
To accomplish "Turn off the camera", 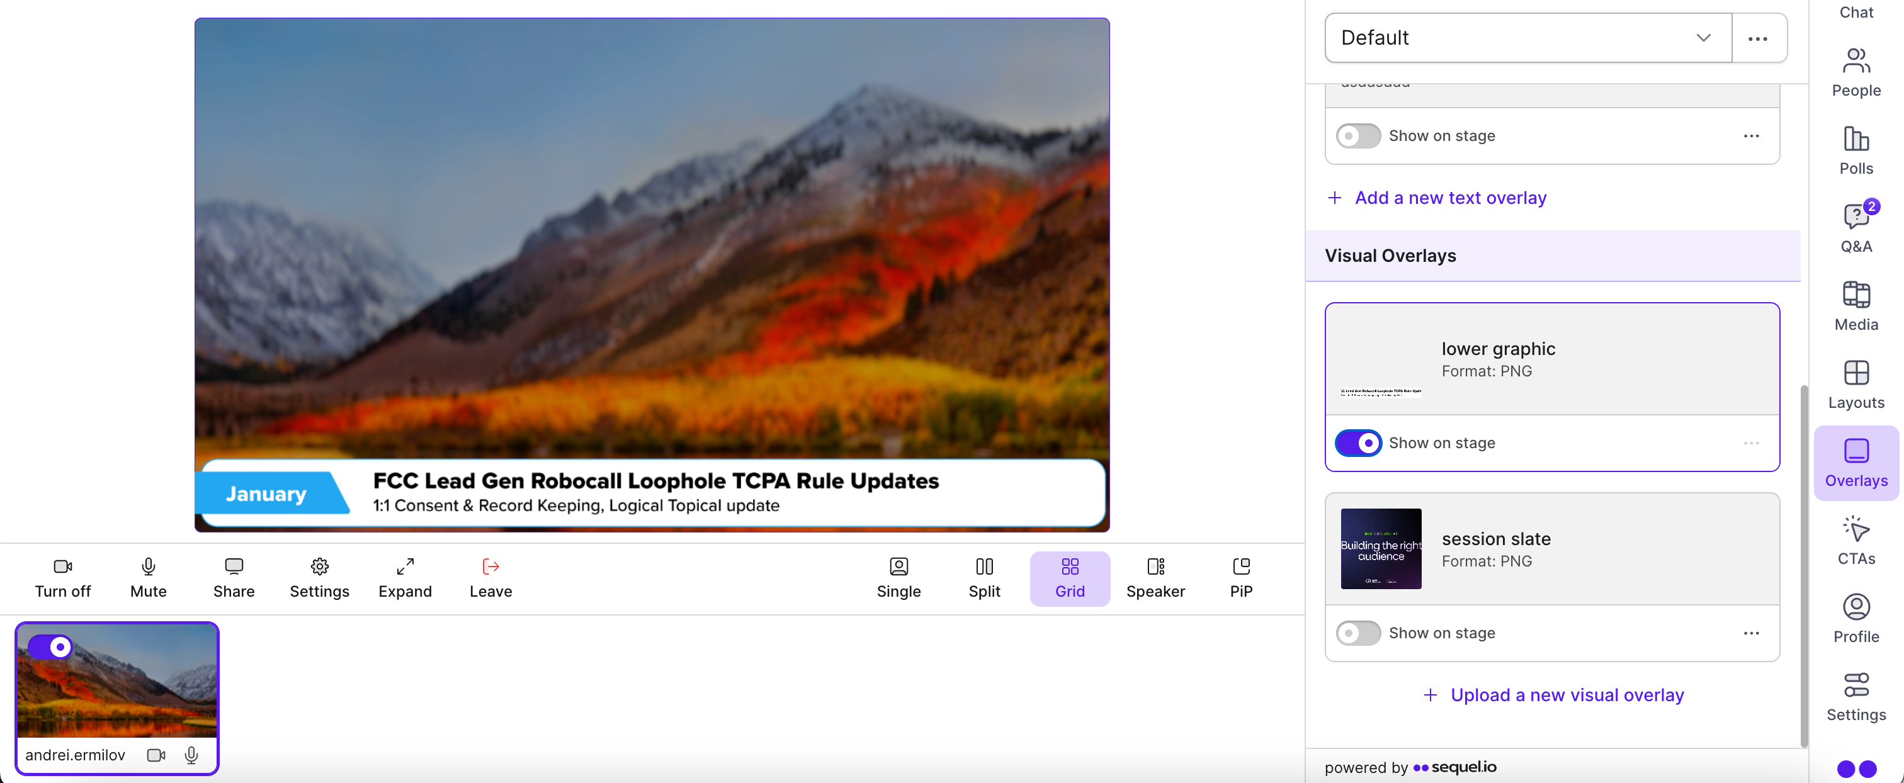I will 63,578.
